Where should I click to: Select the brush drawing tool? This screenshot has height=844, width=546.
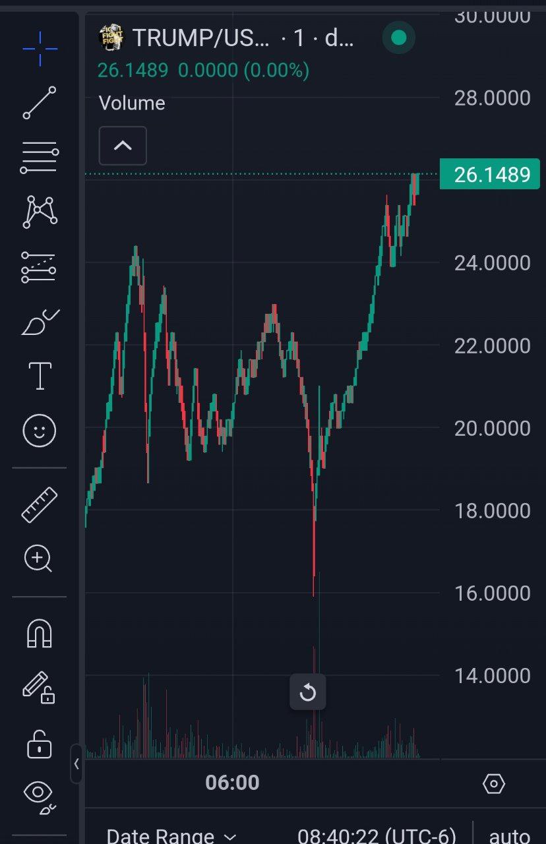pos(40,322)
